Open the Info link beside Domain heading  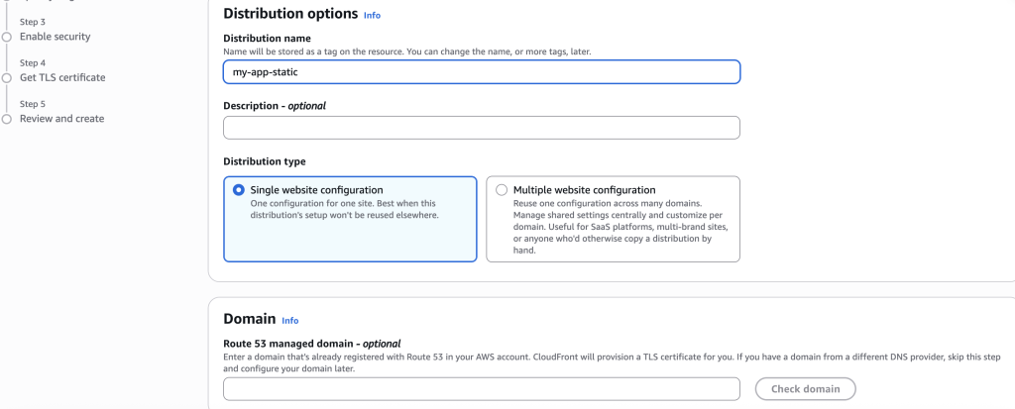290,320
